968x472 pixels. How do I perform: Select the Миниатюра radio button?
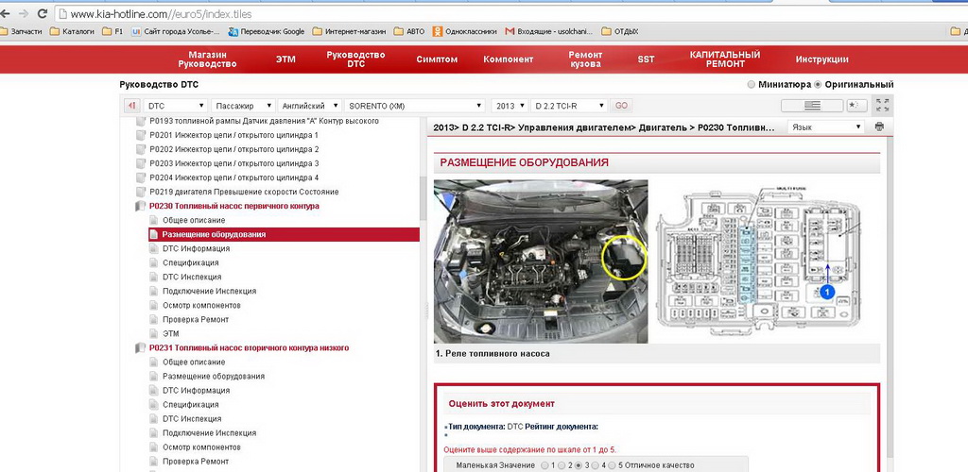tap(752, 84)
